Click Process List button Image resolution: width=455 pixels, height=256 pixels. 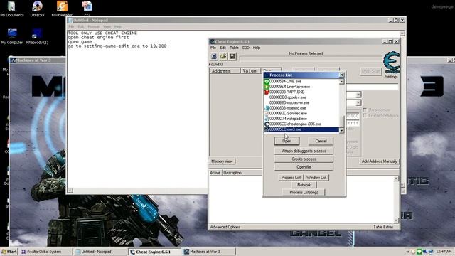pyautogui.click(x=291, y=178)
